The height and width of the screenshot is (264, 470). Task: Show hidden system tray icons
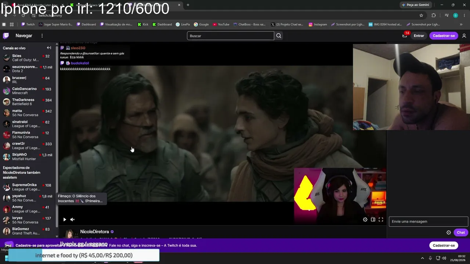point(422,258)
